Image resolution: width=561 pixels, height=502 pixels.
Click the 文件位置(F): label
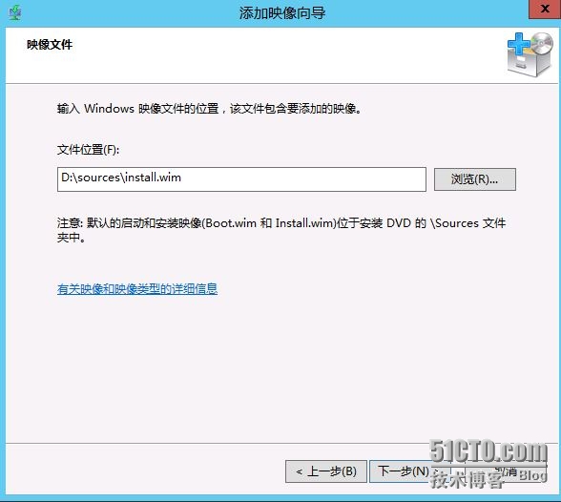pos(88,150)
